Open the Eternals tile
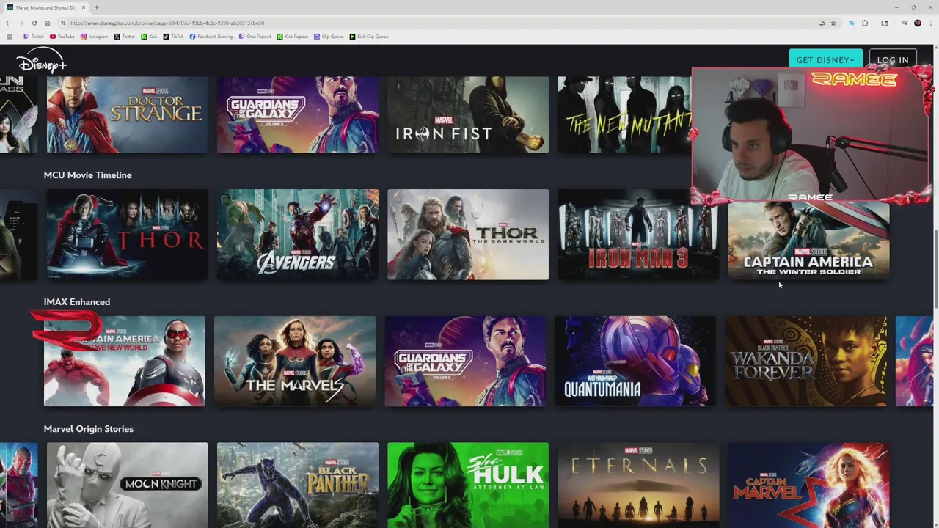Screen dimensions: 939x528 coord(638,485)
